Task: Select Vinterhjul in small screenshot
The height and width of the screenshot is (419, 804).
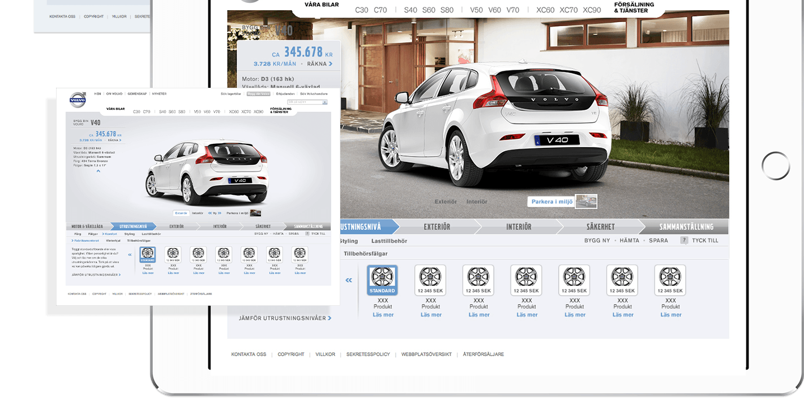Action: tap(113, 241)
